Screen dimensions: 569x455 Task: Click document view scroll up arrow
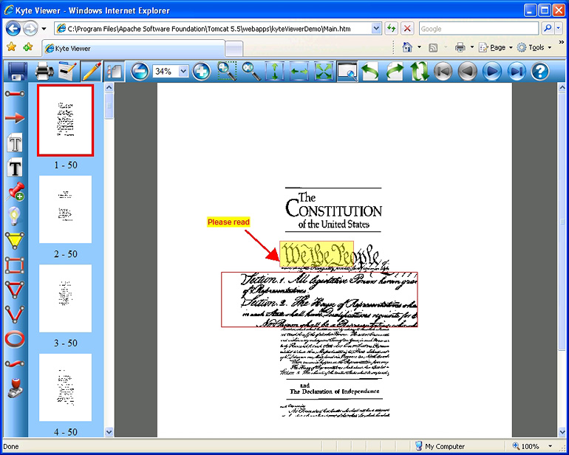pos(562,87)
